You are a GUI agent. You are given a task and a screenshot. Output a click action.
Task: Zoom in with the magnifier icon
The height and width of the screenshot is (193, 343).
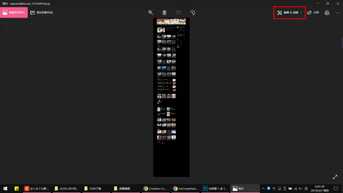(151, 12)
